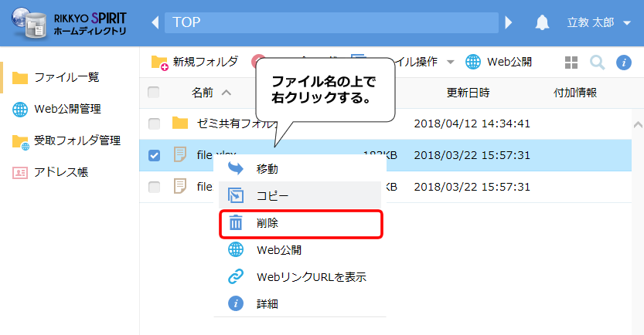
Task: Check the ゼミ共有フォルダ row checkbox
Action: click(x=154, y=124)
